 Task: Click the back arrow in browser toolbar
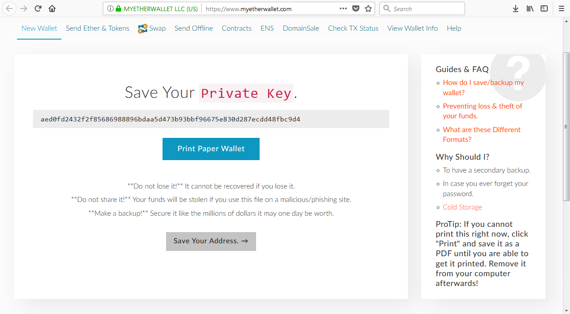coord(9,8)
